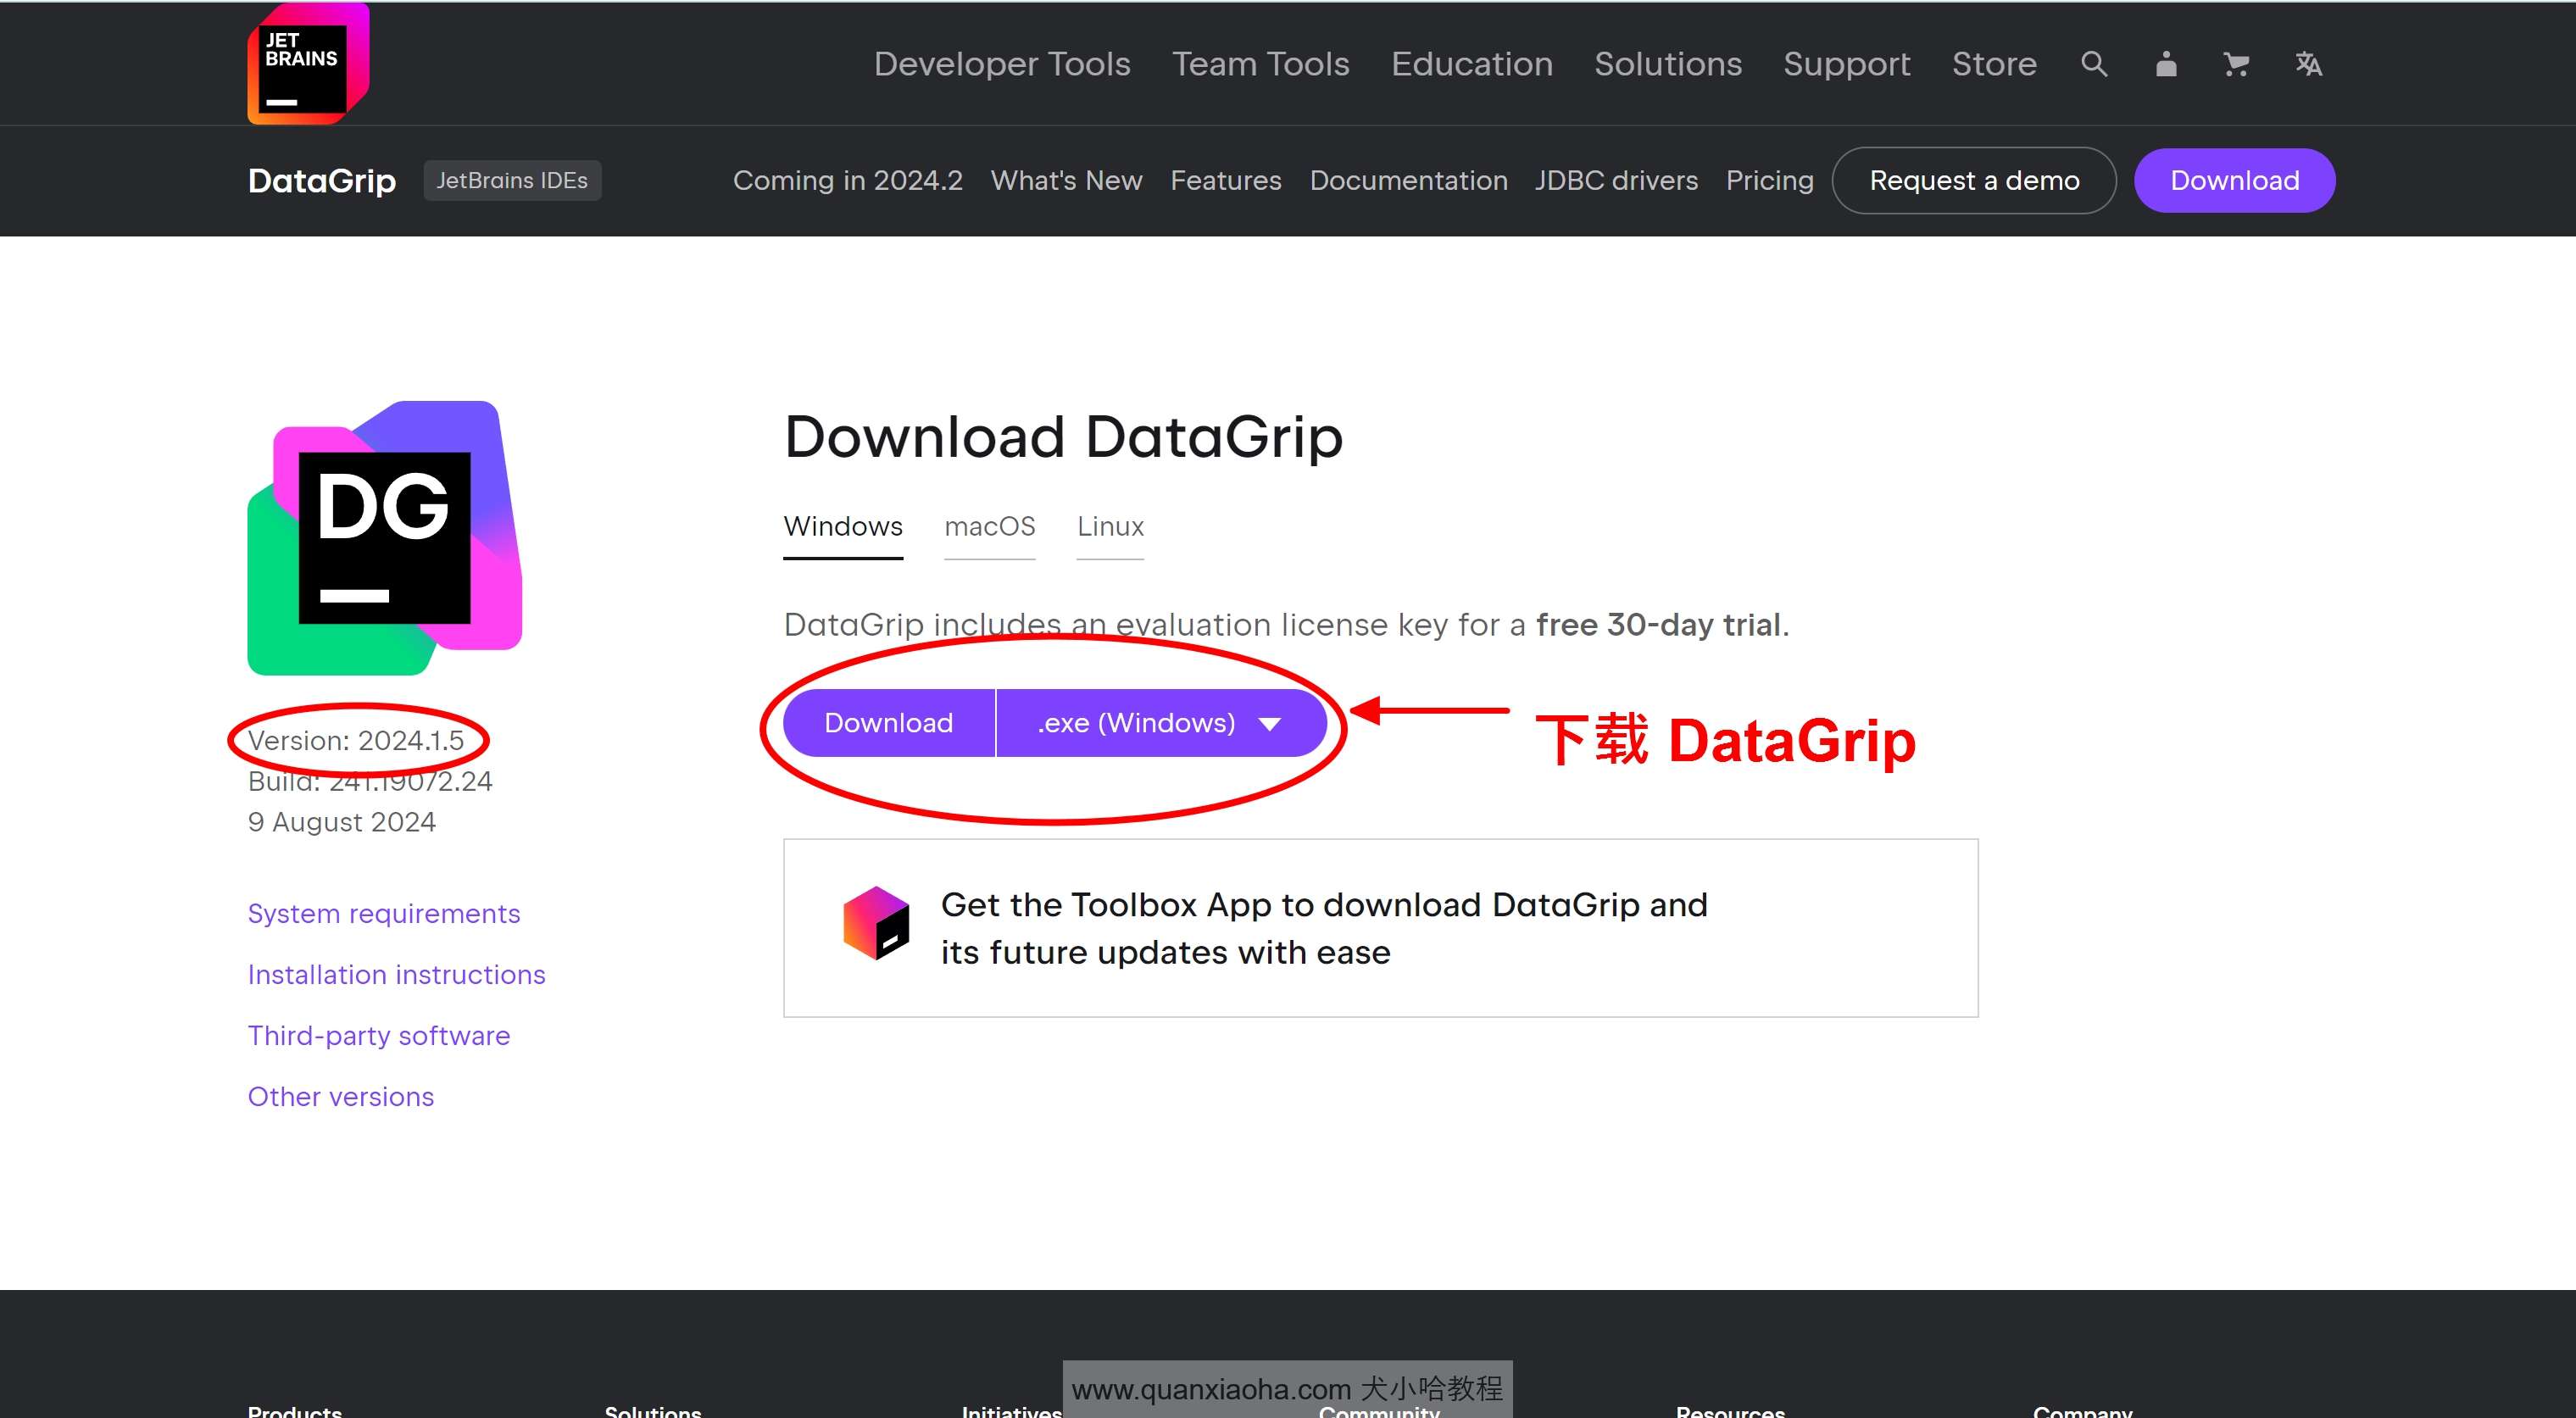Open Other versions link
2576x1418 pixels.
click(x=341, y=1097)
